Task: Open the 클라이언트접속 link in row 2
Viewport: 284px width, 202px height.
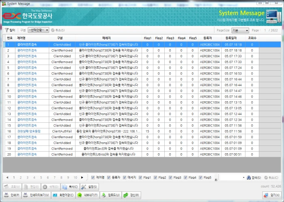Action: pos(27,50)
